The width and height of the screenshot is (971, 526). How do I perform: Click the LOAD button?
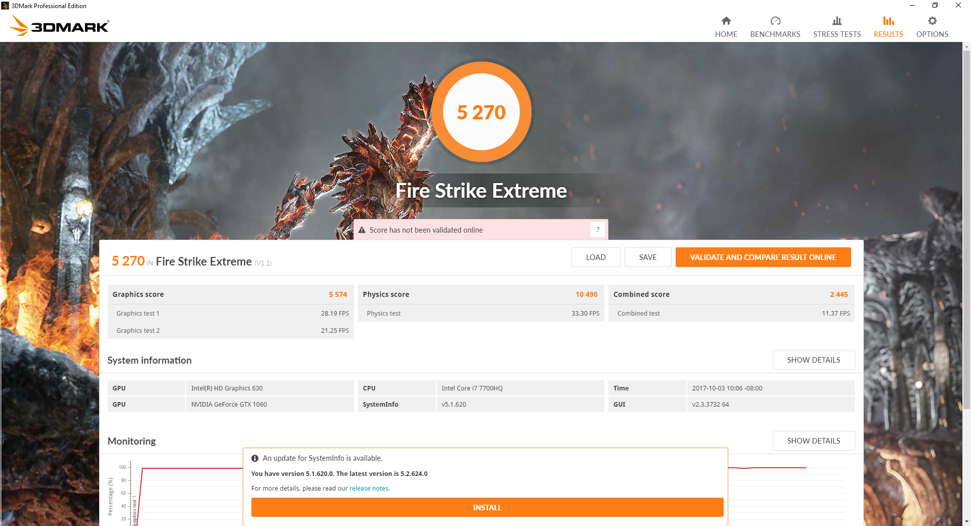596,257
